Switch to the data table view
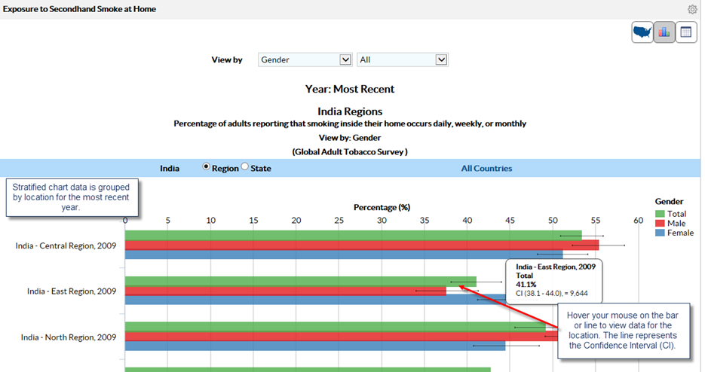This screenshot has width=705, height=372. (x=686, y=32)
